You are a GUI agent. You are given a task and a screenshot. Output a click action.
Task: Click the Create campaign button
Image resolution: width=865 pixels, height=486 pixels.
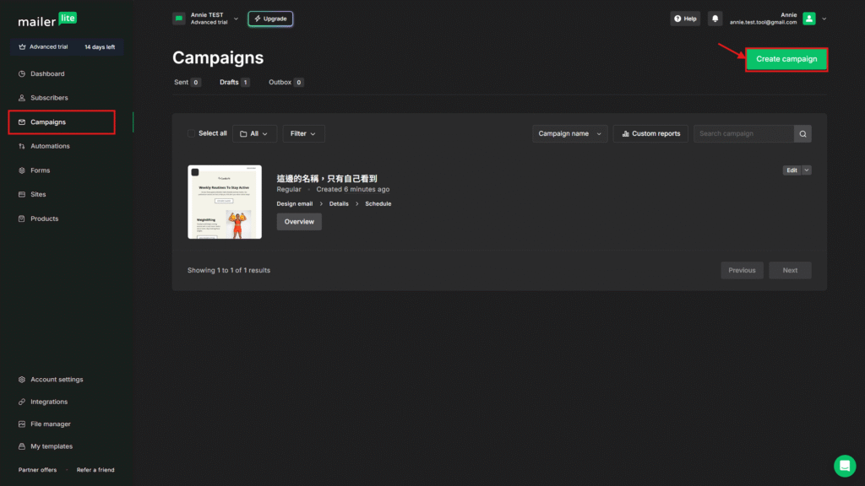coord(786,59)
